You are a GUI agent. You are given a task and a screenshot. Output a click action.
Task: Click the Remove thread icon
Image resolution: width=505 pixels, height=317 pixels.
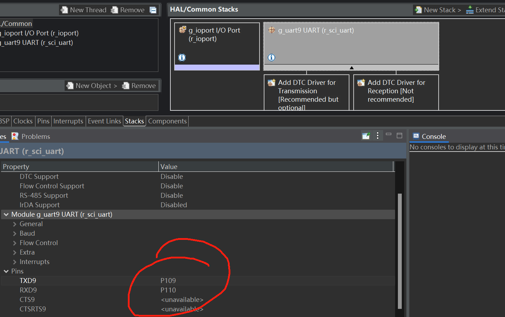114,10
